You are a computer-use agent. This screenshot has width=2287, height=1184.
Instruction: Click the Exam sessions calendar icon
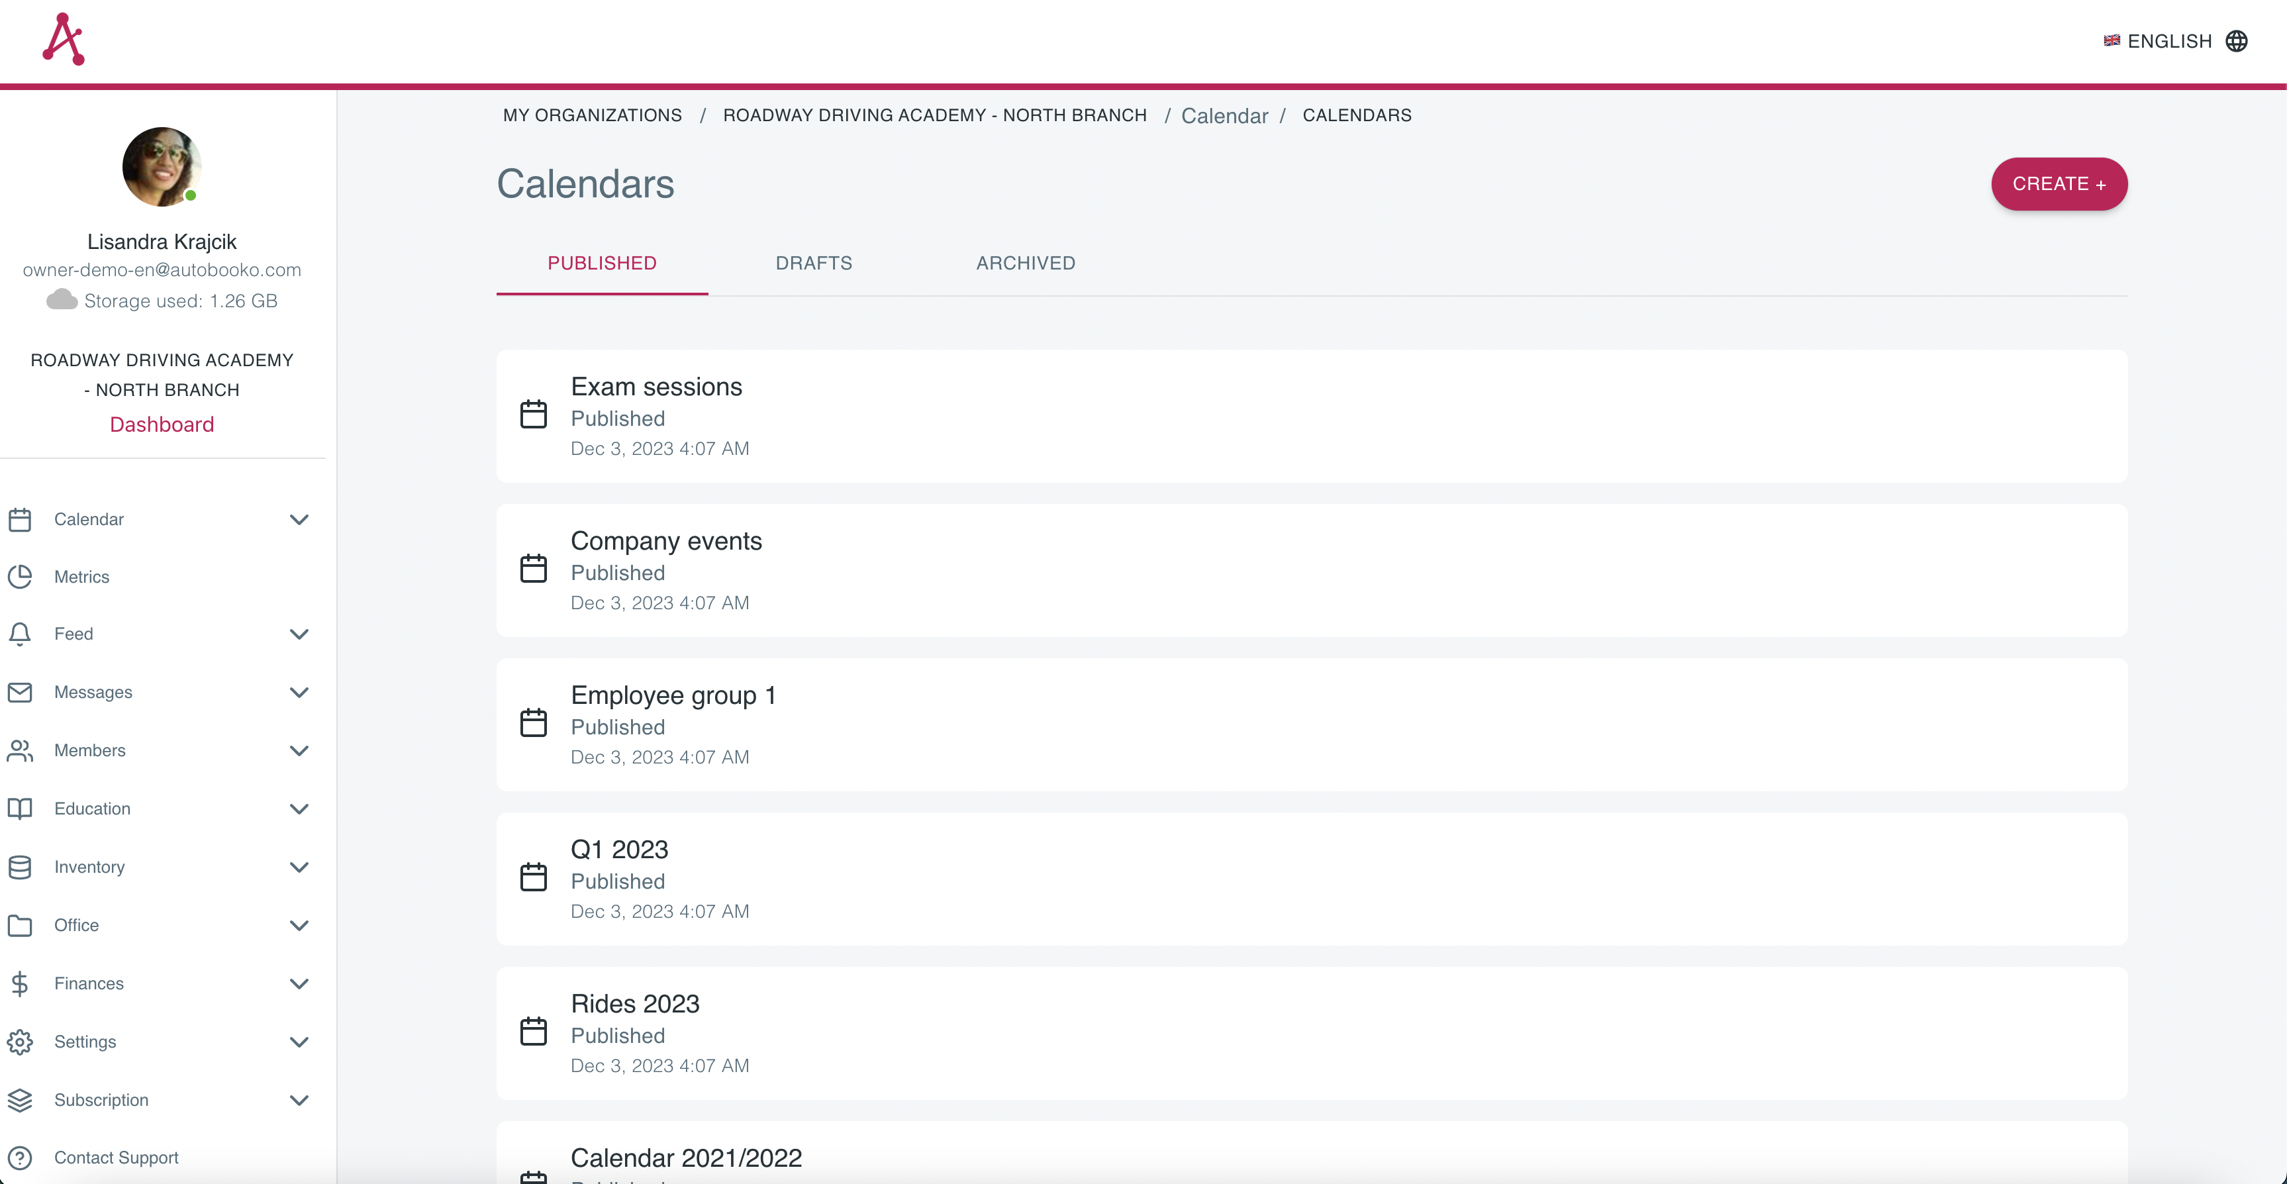(534, 415)
